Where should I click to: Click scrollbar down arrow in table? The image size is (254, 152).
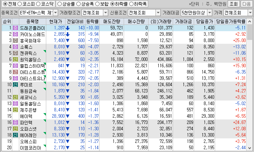[x=250, y=148]
